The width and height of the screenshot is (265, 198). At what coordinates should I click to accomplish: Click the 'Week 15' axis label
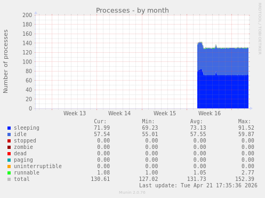click(165, 113)
